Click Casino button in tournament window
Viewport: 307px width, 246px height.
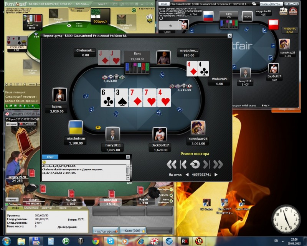[28, 124]
